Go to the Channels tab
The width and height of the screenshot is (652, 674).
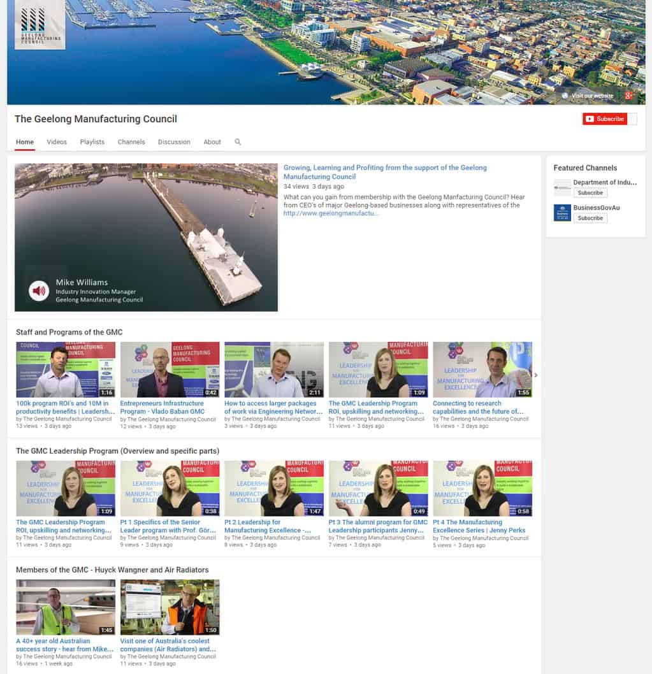point(131,142)
